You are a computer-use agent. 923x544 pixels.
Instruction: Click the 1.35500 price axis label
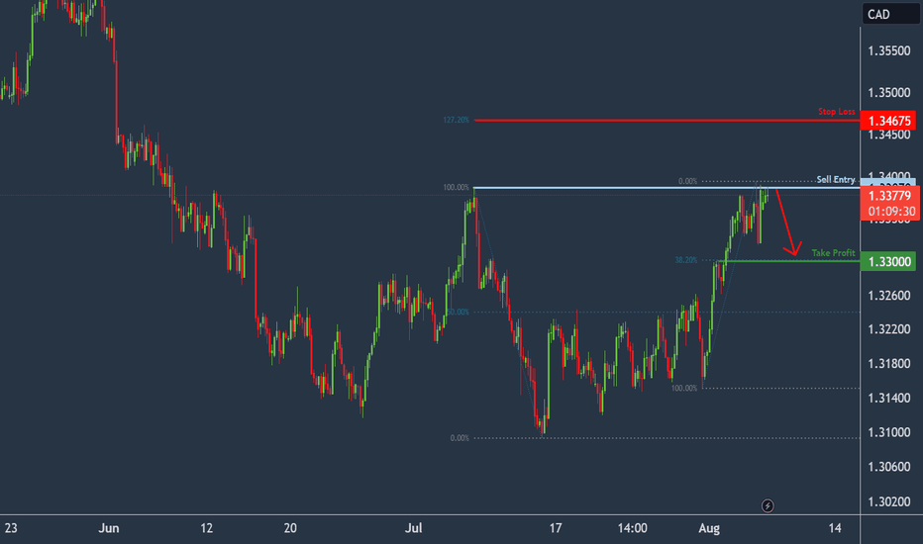coord(889,51)
